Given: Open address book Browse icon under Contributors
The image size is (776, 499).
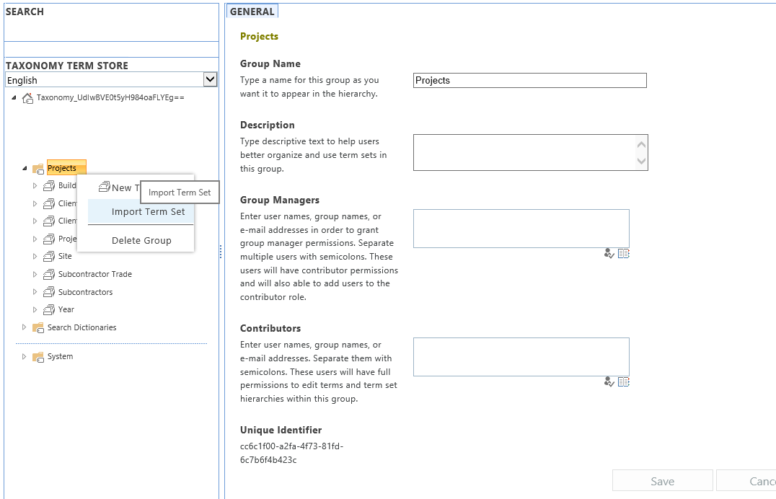Looking at the screenshot, I should pos(624,381).
